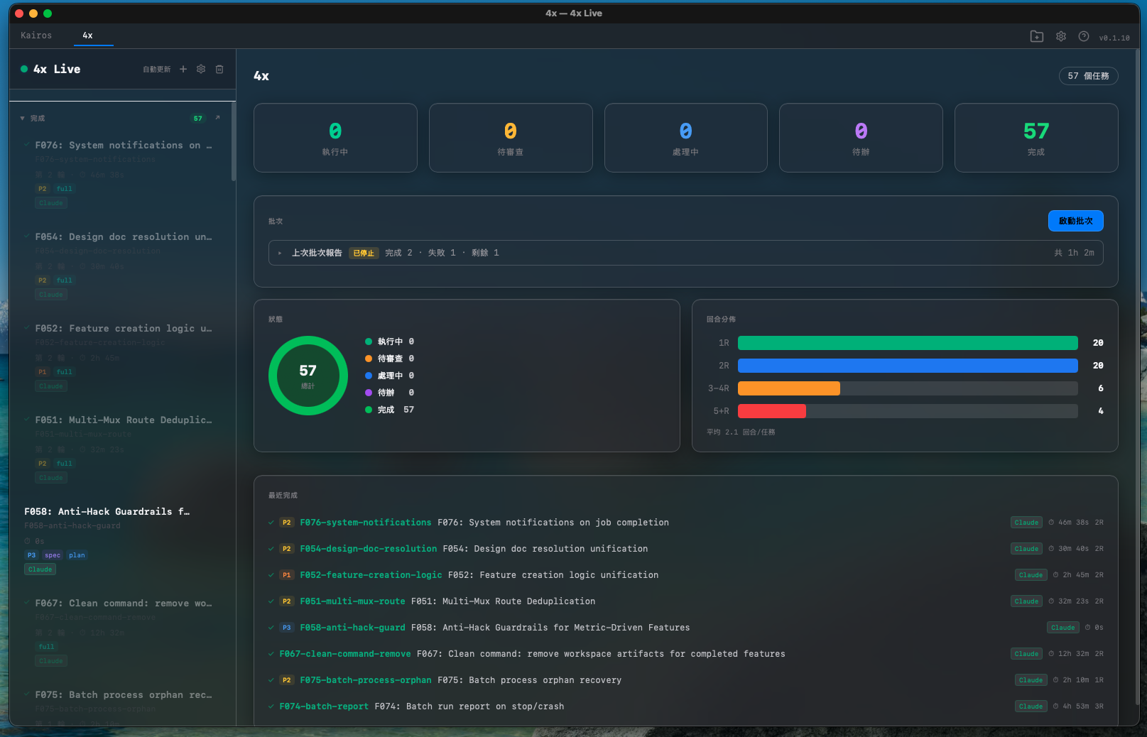This screenshot has width=1147, height=737.
Task: Click the 57 個任務 badge
Action: click(1088, 76)
